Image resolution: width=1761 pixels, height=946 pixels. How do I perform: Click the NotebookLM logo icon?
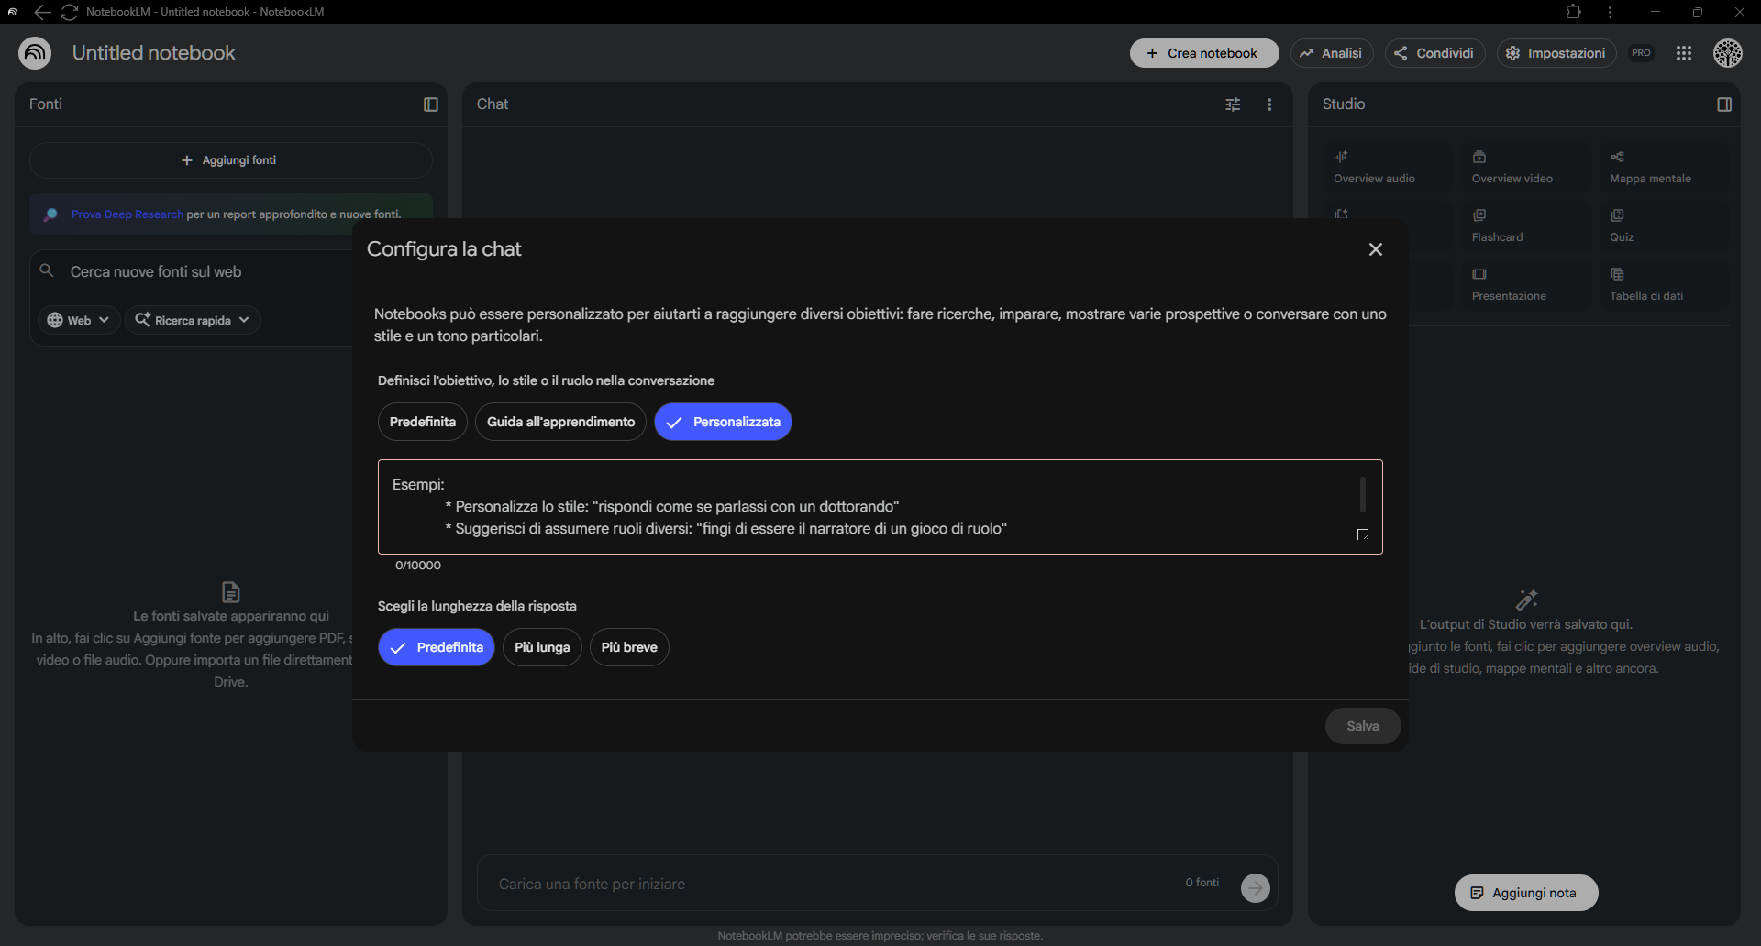click(x=35, y=53)
